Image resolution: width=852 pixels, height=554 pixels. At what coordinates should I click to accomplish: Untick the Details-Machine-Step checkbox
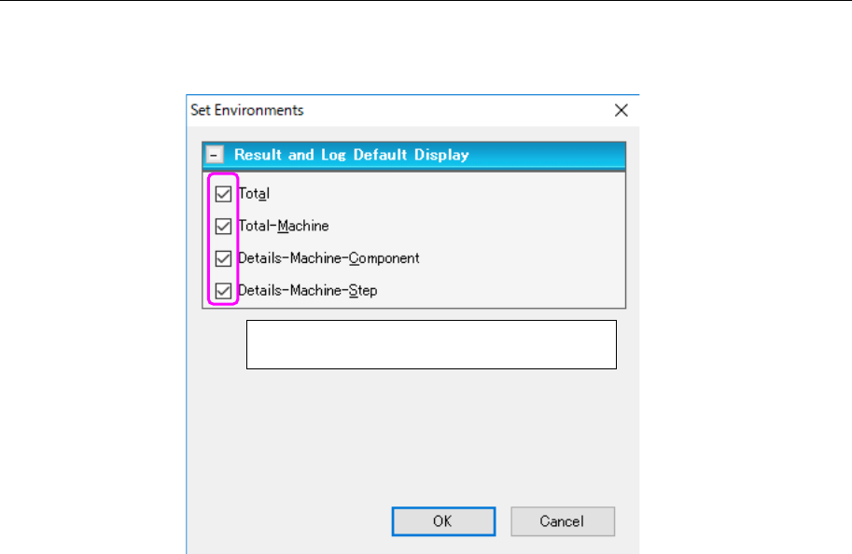point(223,290)
